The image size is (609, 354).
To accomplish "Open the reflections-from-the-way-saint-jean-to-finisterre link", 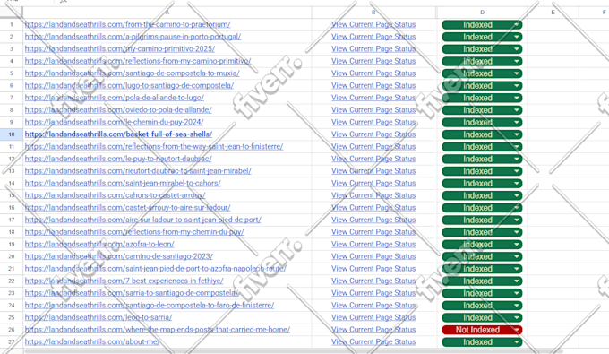I will (x=154, y=146).
